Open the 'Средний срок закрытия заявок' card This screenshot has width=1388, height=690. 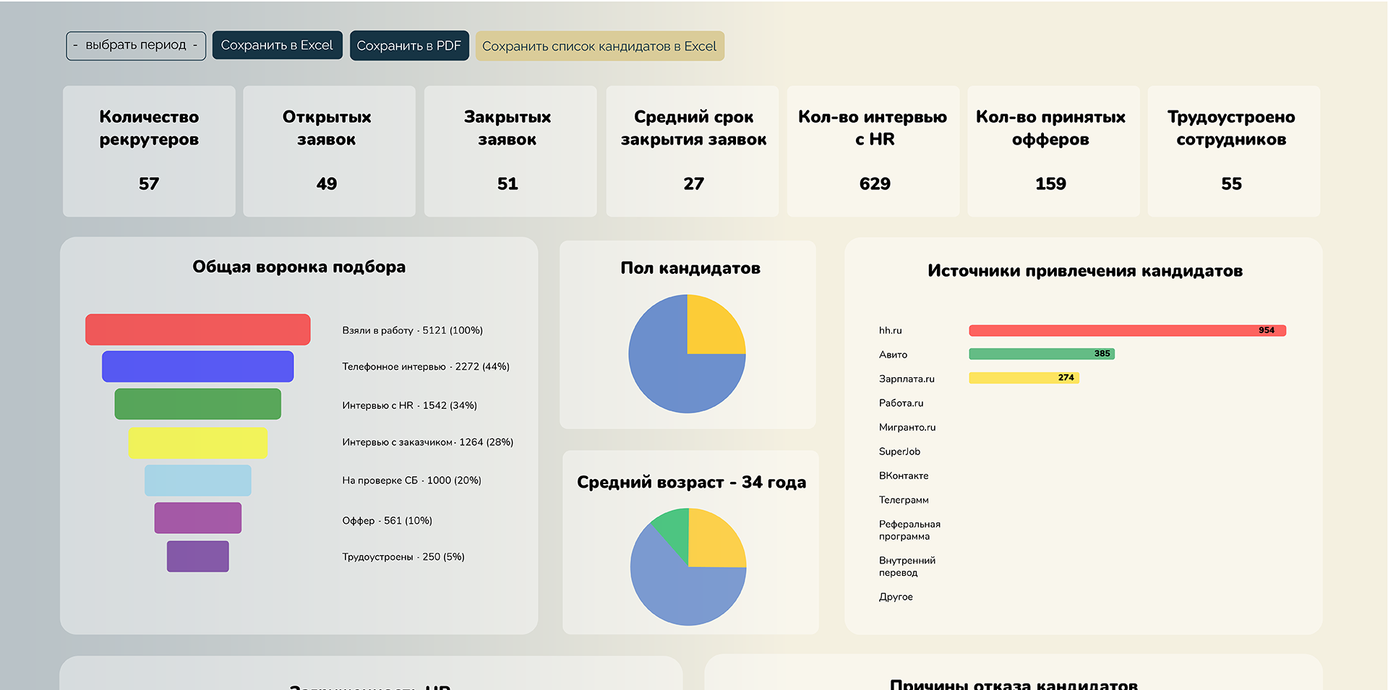point(692,151)
